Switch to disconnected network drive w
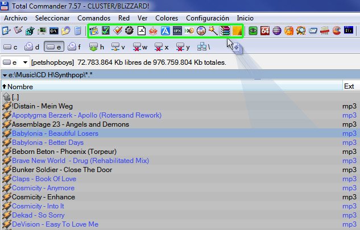 (140, 47)
